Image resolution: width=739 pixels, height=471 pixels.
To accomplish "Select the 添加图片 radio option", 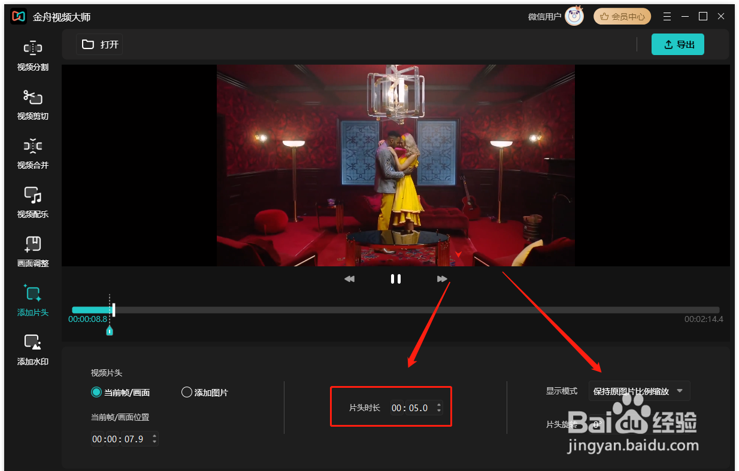I will [x=204, y=393].
